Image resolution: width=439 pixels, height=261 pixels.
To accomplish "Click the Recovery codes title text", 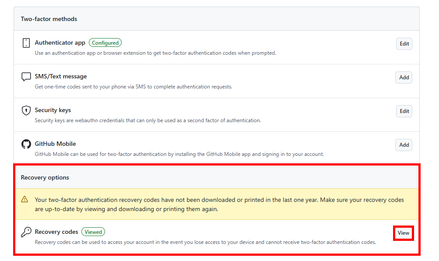I will point(56,232).
